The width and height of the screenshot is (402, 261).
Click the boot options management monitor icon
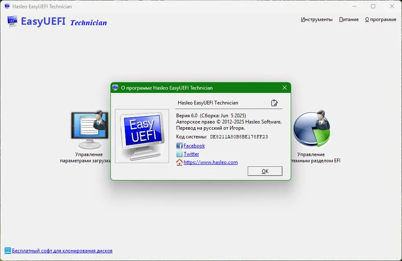[x=89, y=129]
